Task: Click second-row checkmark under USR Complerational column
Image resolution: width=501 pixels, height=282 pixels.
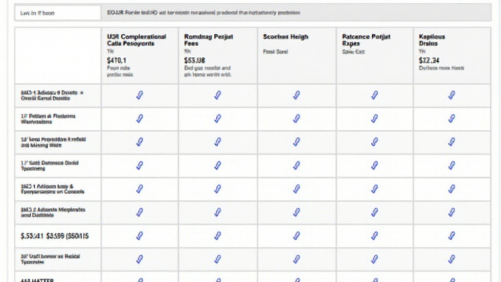Action: (139, 118)
